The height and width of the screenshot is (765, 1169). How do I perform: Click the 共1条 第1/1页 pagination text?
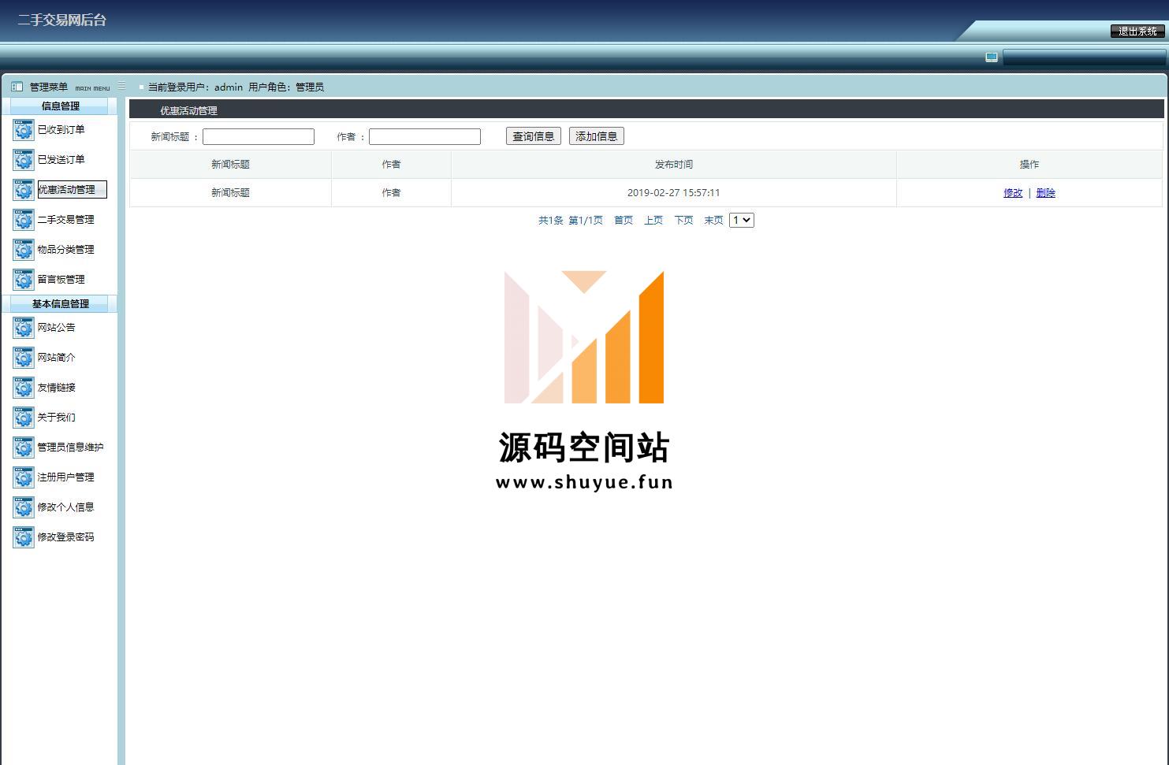tap(571, 221)
